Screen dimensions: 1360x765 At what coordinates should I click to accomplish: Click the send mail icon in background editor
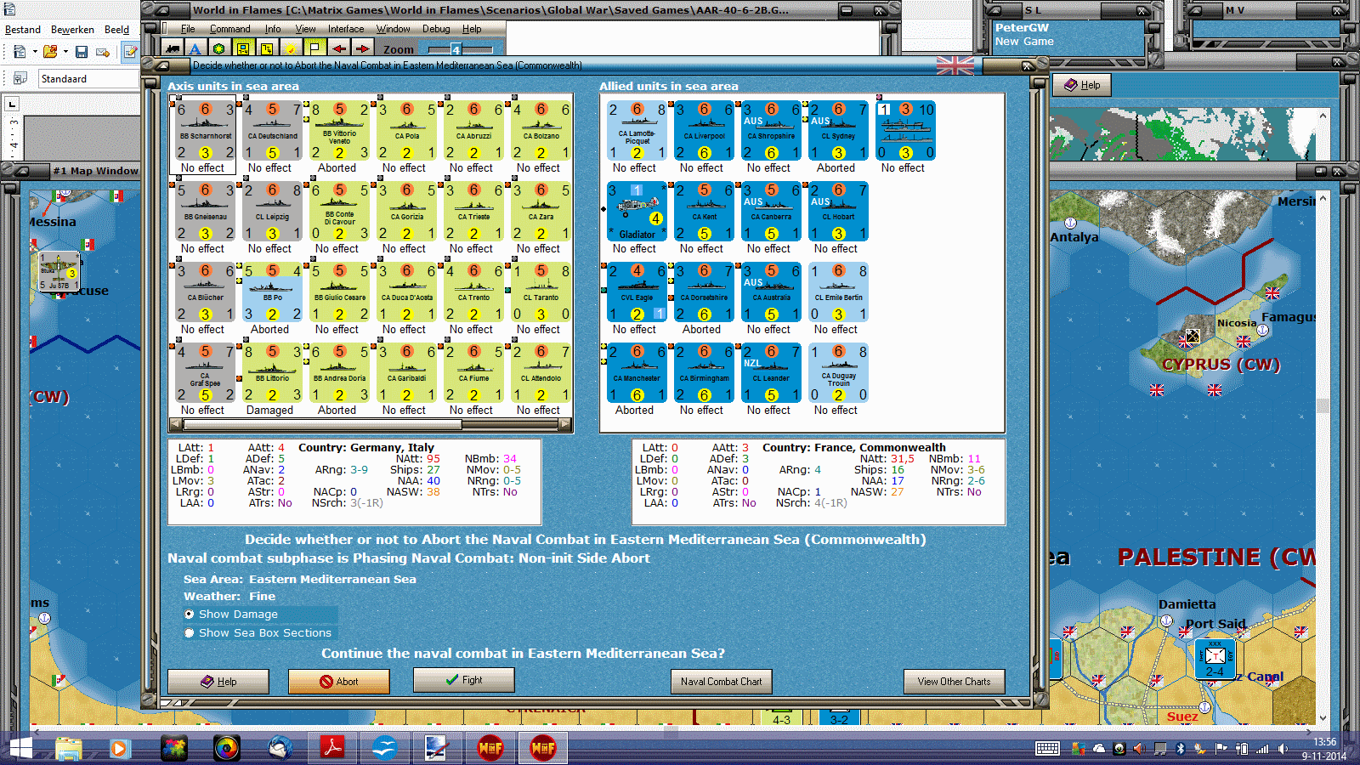[103, 52]
